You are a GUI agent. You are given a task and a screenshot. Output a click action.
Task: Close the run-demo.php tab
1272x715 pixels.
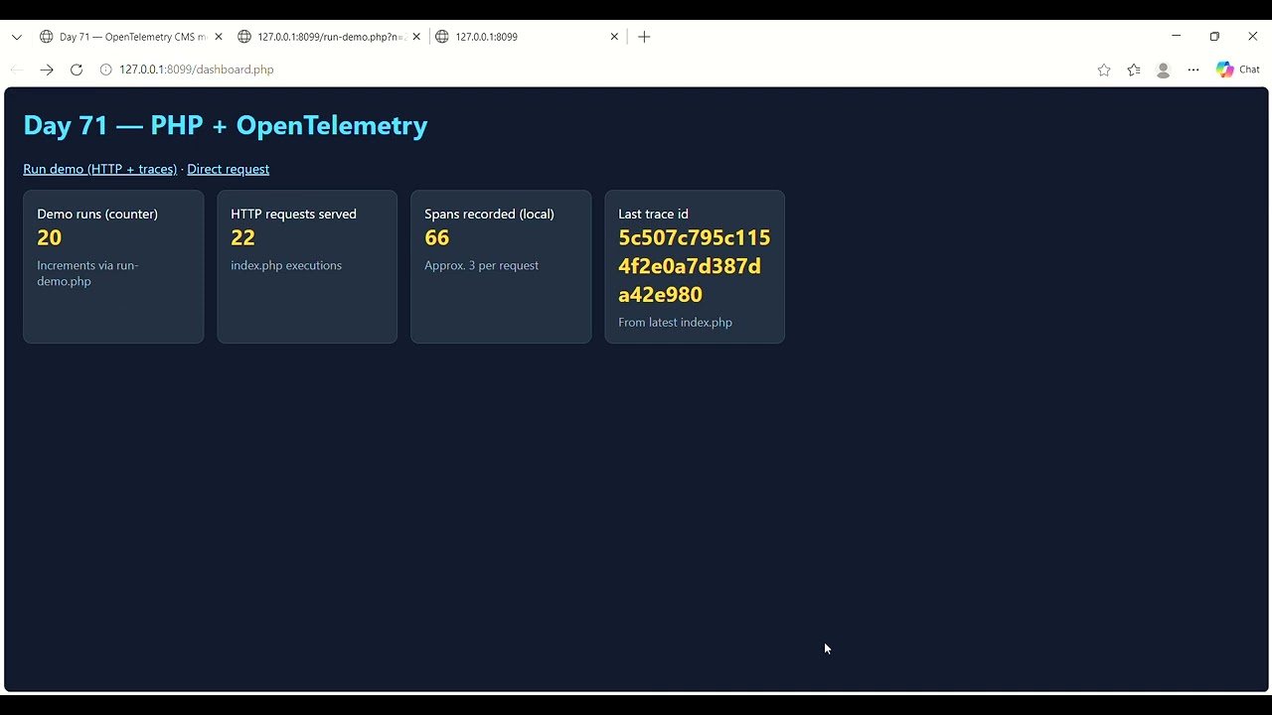pos(416,37)
